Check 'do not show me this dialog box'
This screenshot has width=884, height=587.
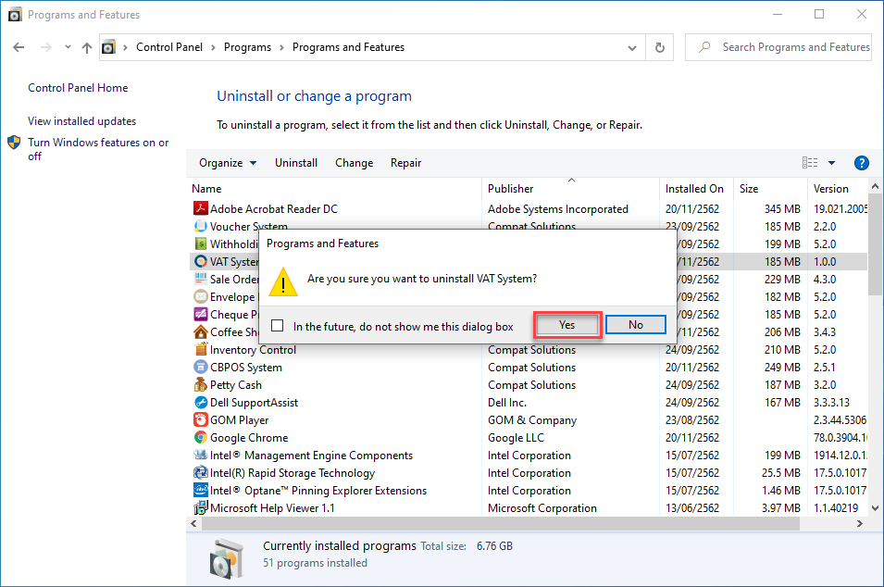click(278, 325)
